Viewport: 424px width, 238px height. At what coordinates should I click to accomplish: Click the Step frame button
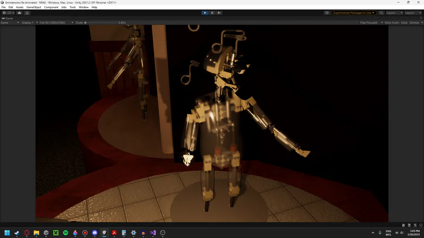pos(219,13)
